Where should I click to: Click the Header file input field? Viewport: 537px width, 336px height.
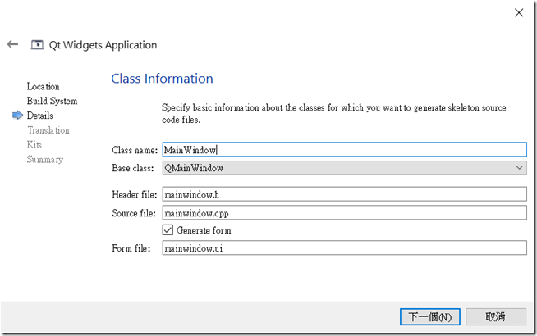344,194
